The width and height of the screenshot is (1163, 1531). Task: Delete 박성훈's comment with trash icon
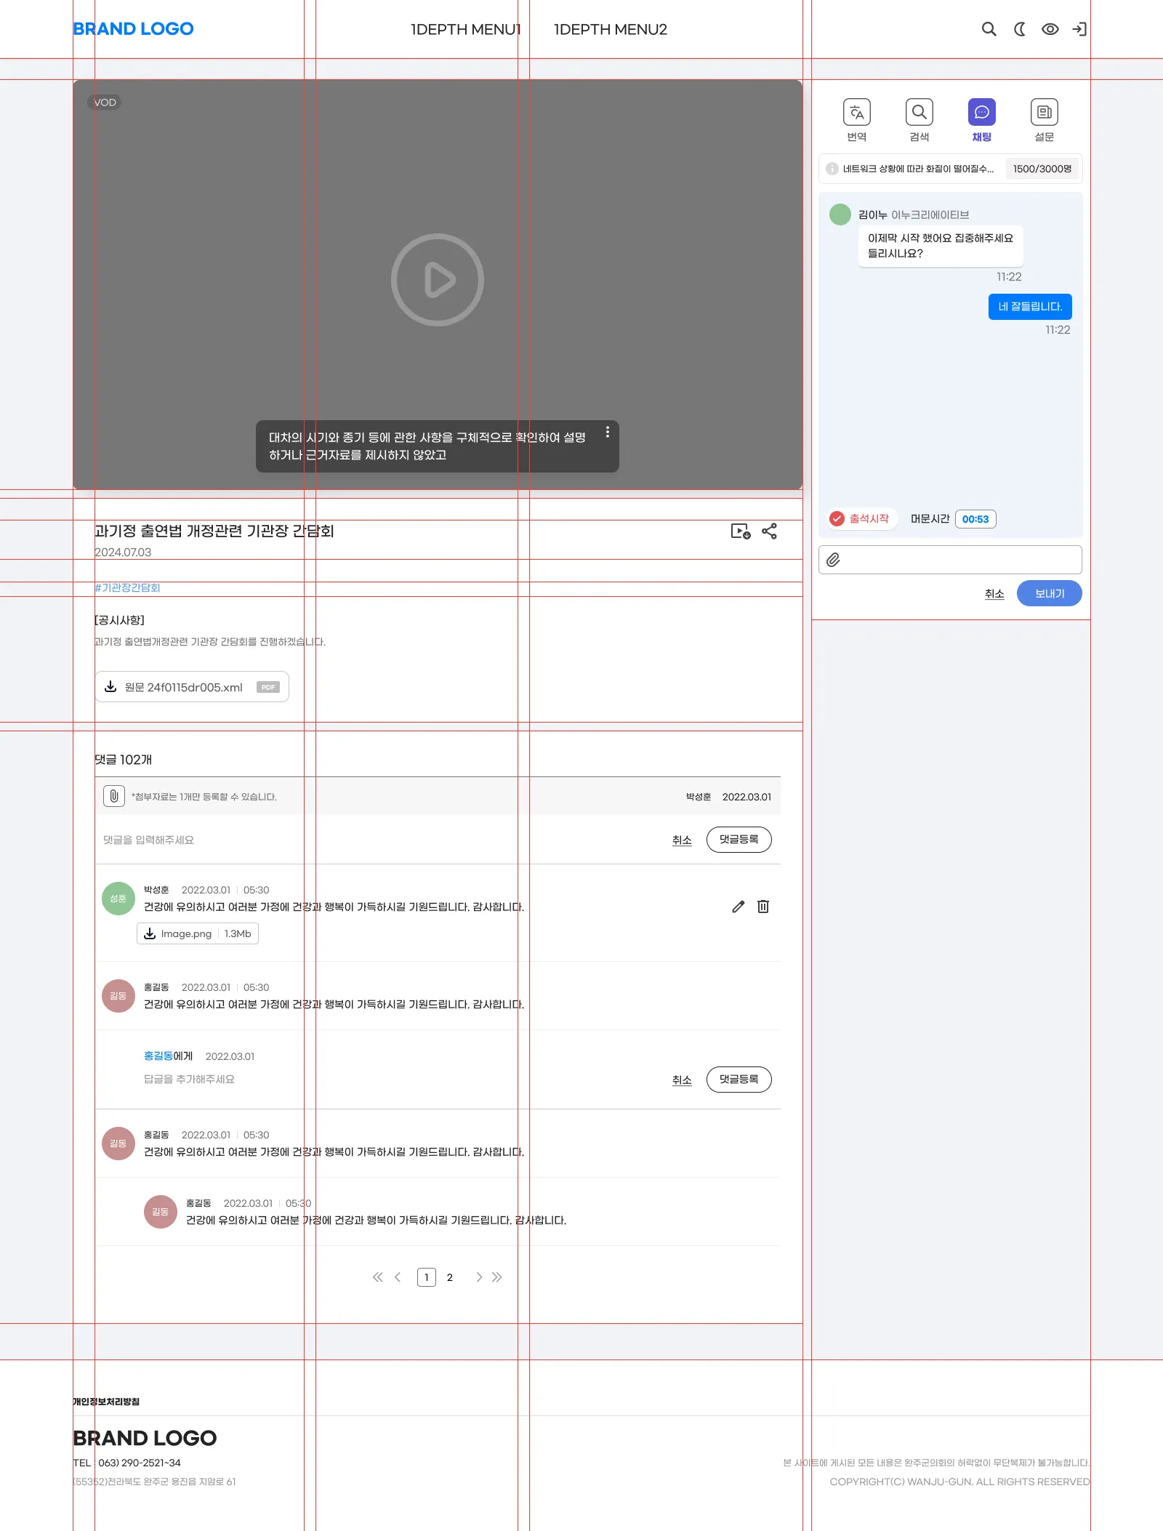click(x=763, y=907)
